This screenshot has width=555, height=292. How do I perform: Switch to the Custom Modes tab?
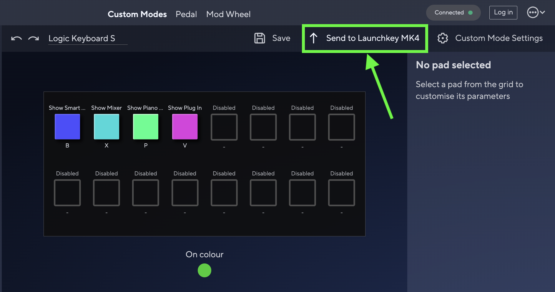[137, 14]
